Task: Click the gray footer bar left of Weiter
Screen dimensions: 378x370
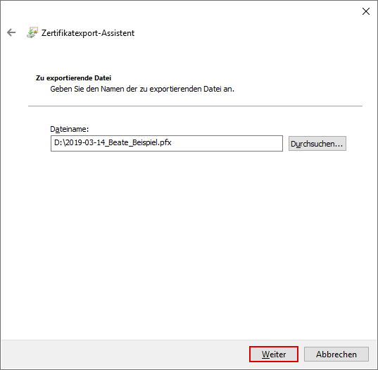Action: pyautogui.click(x=125, y=354)
